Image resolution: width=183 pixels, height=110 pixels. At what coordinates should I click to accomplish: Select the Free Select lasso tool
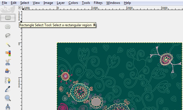click(8, 35)
